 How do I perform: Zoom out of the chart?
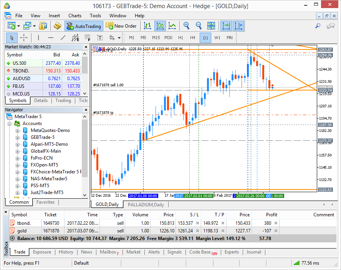[x=199, y=26]
